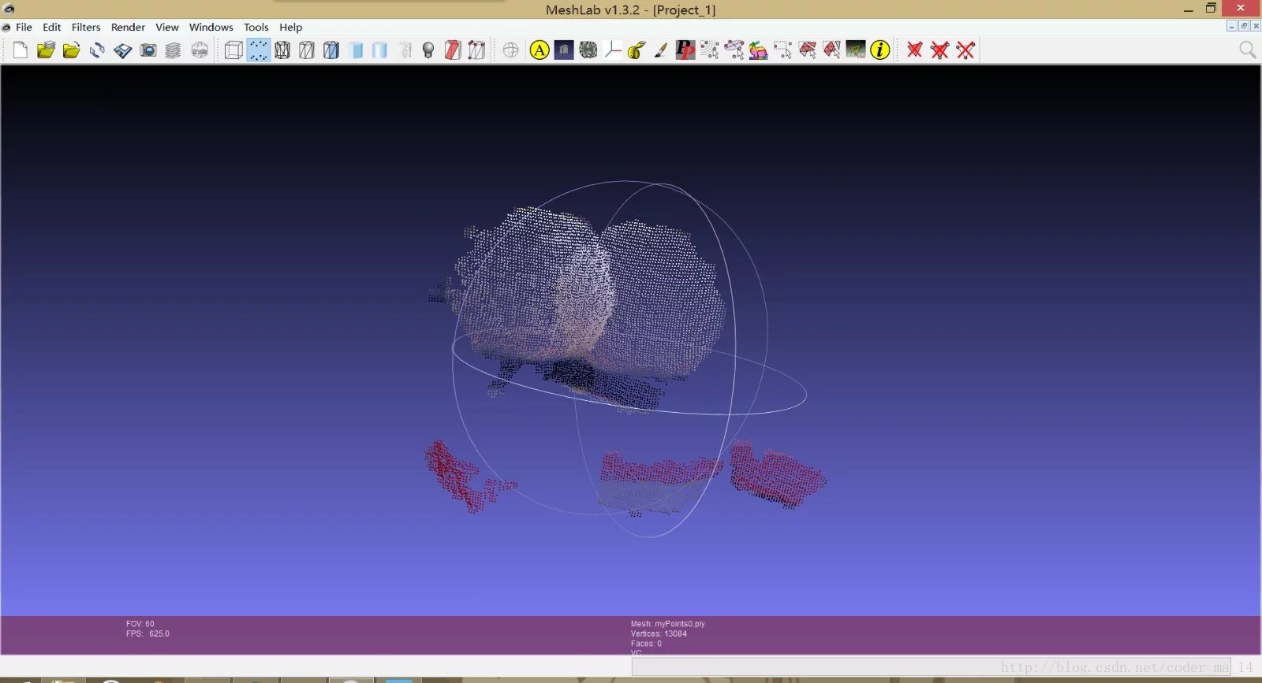Minimize the inner Project_1 subwindow

tap(1232, 26)
